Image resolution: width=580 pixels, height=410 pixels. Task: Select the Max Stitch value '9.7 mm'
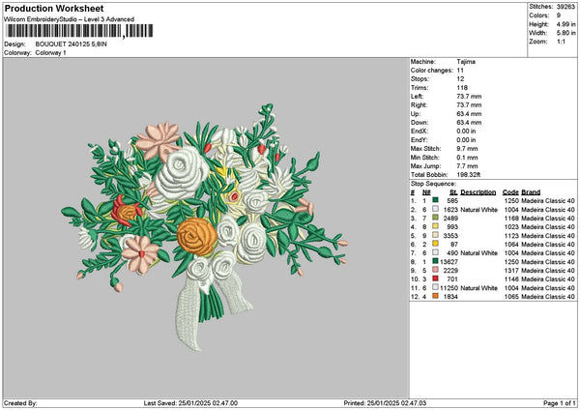(x=467, y=149)
